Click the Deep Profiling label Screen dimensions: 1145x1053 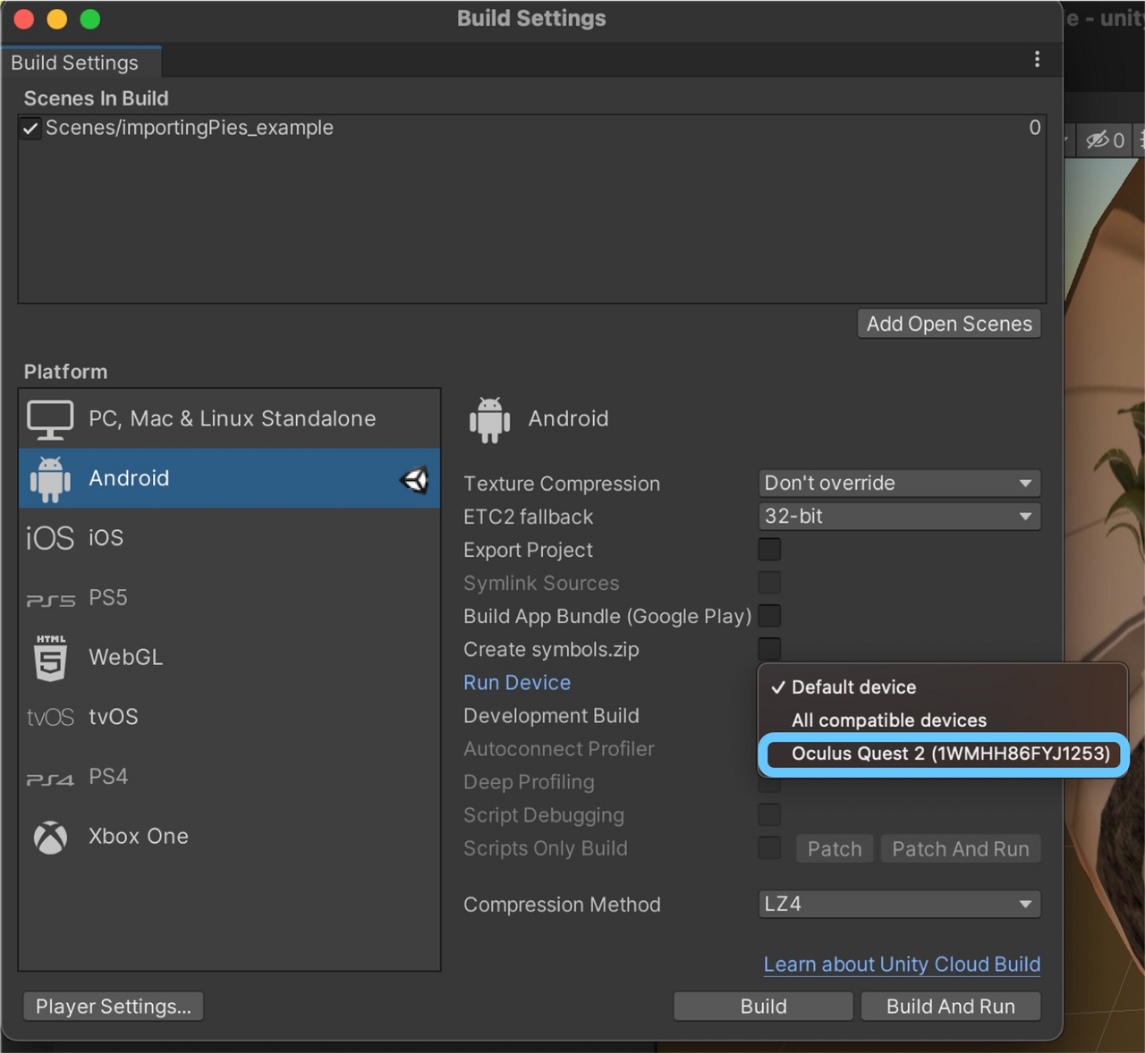529,782
